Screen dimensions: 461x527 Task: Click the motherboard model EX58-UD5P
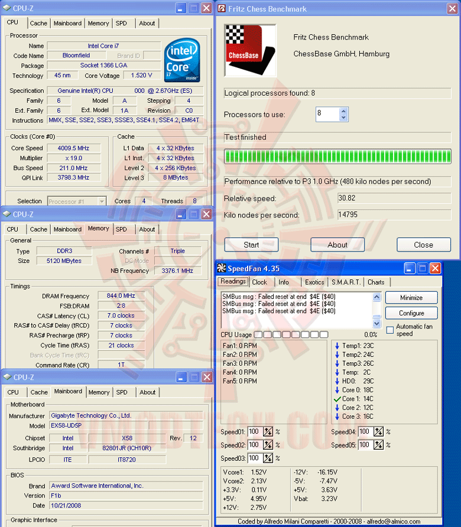[x=99, y=425]
